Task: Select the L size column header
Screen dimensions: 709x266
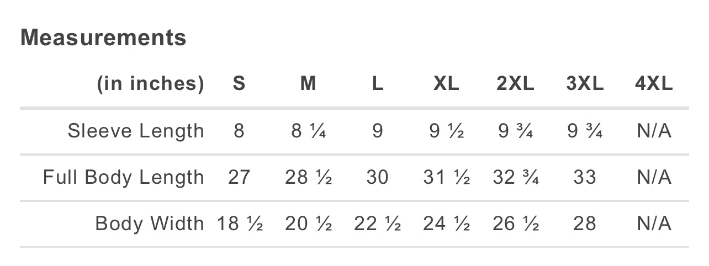Action: [377, 84]
